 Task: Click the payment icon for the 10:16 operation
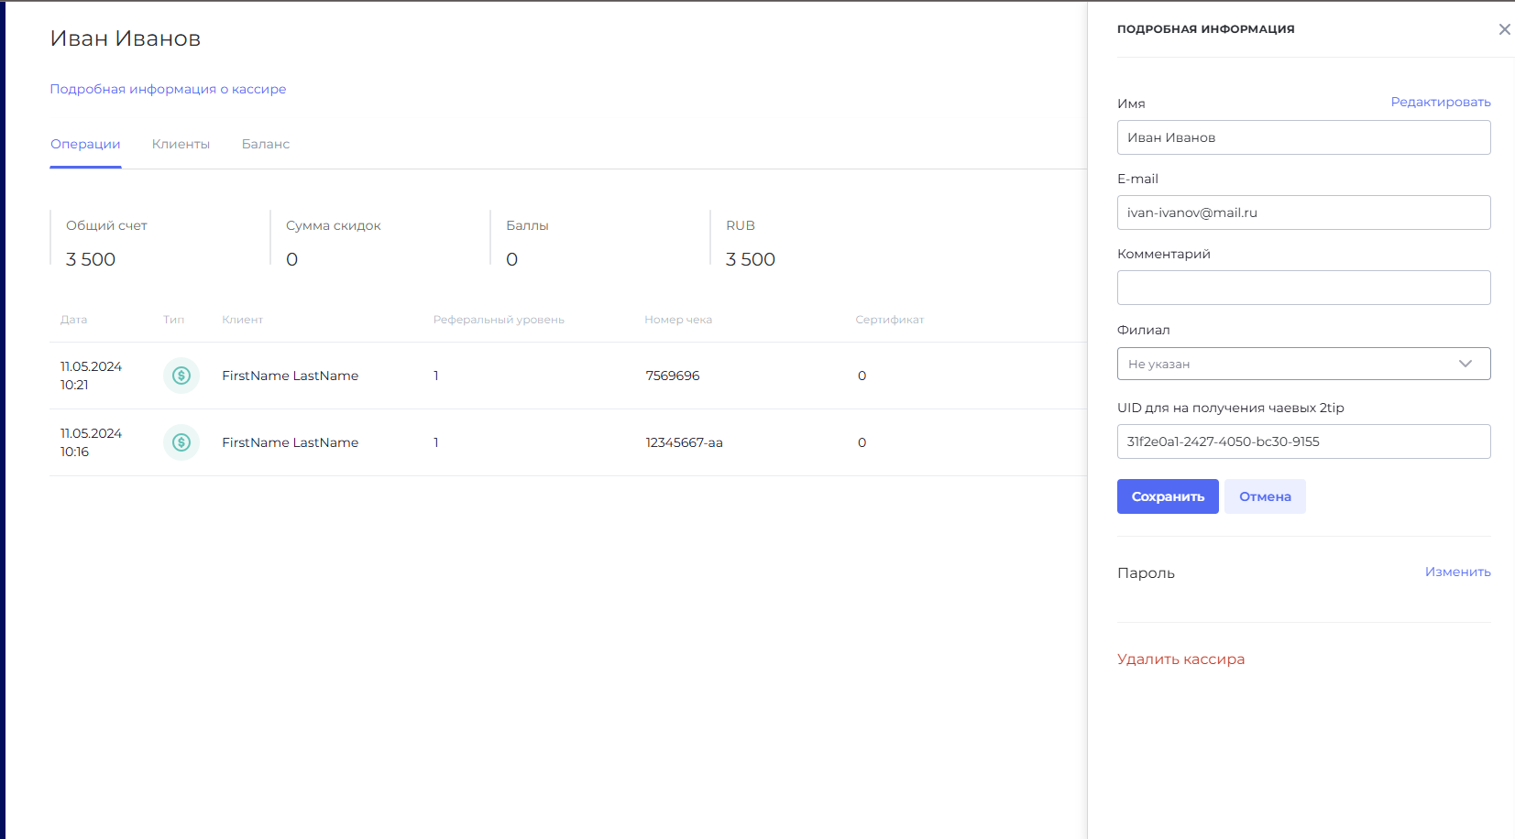tap(181, 442)
